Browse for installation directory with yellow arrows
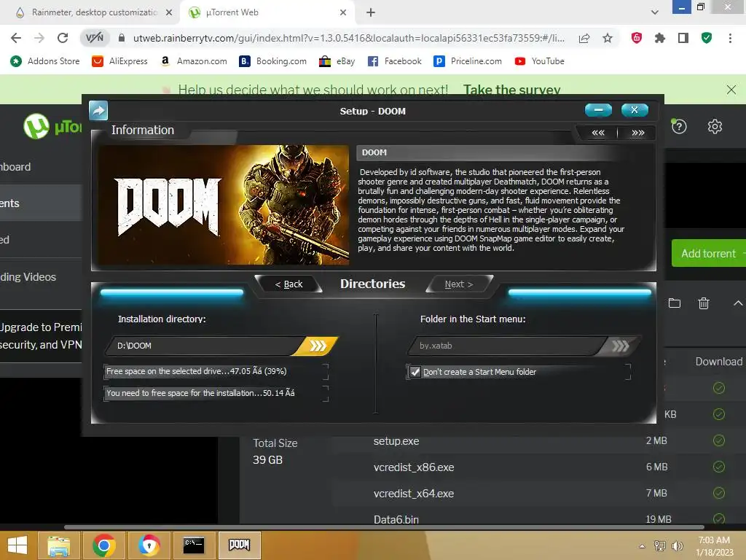The height and width of the screenshot is (560, 746). coord(318,346)
